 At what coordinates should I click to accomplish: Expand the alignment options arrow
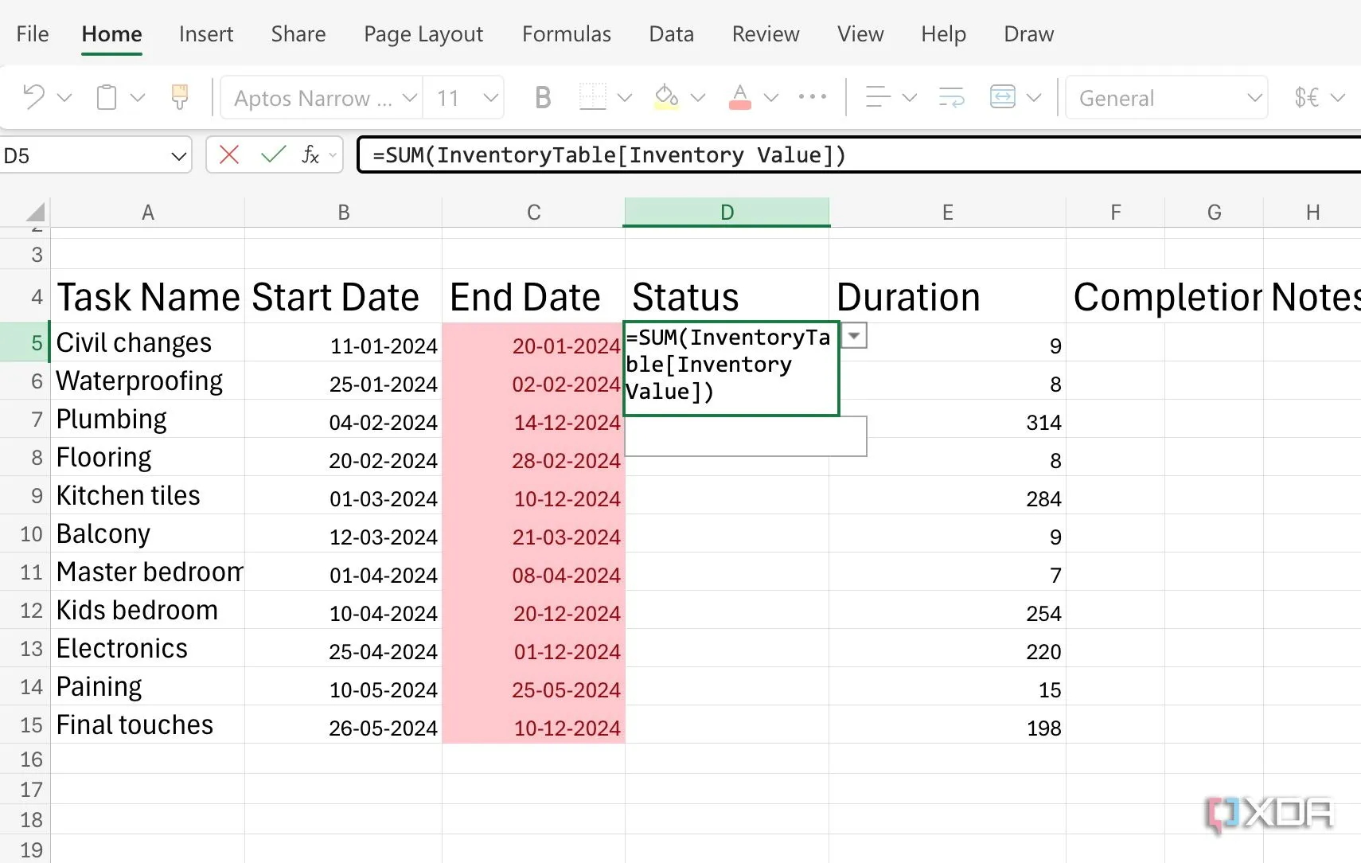[x=910, y=98]
